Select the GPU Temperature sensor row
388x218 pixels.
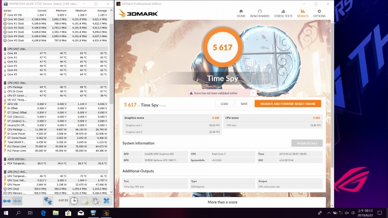[56, 176]
